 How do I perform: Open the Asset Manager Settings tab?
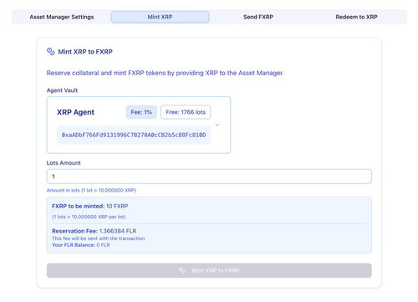62,17
